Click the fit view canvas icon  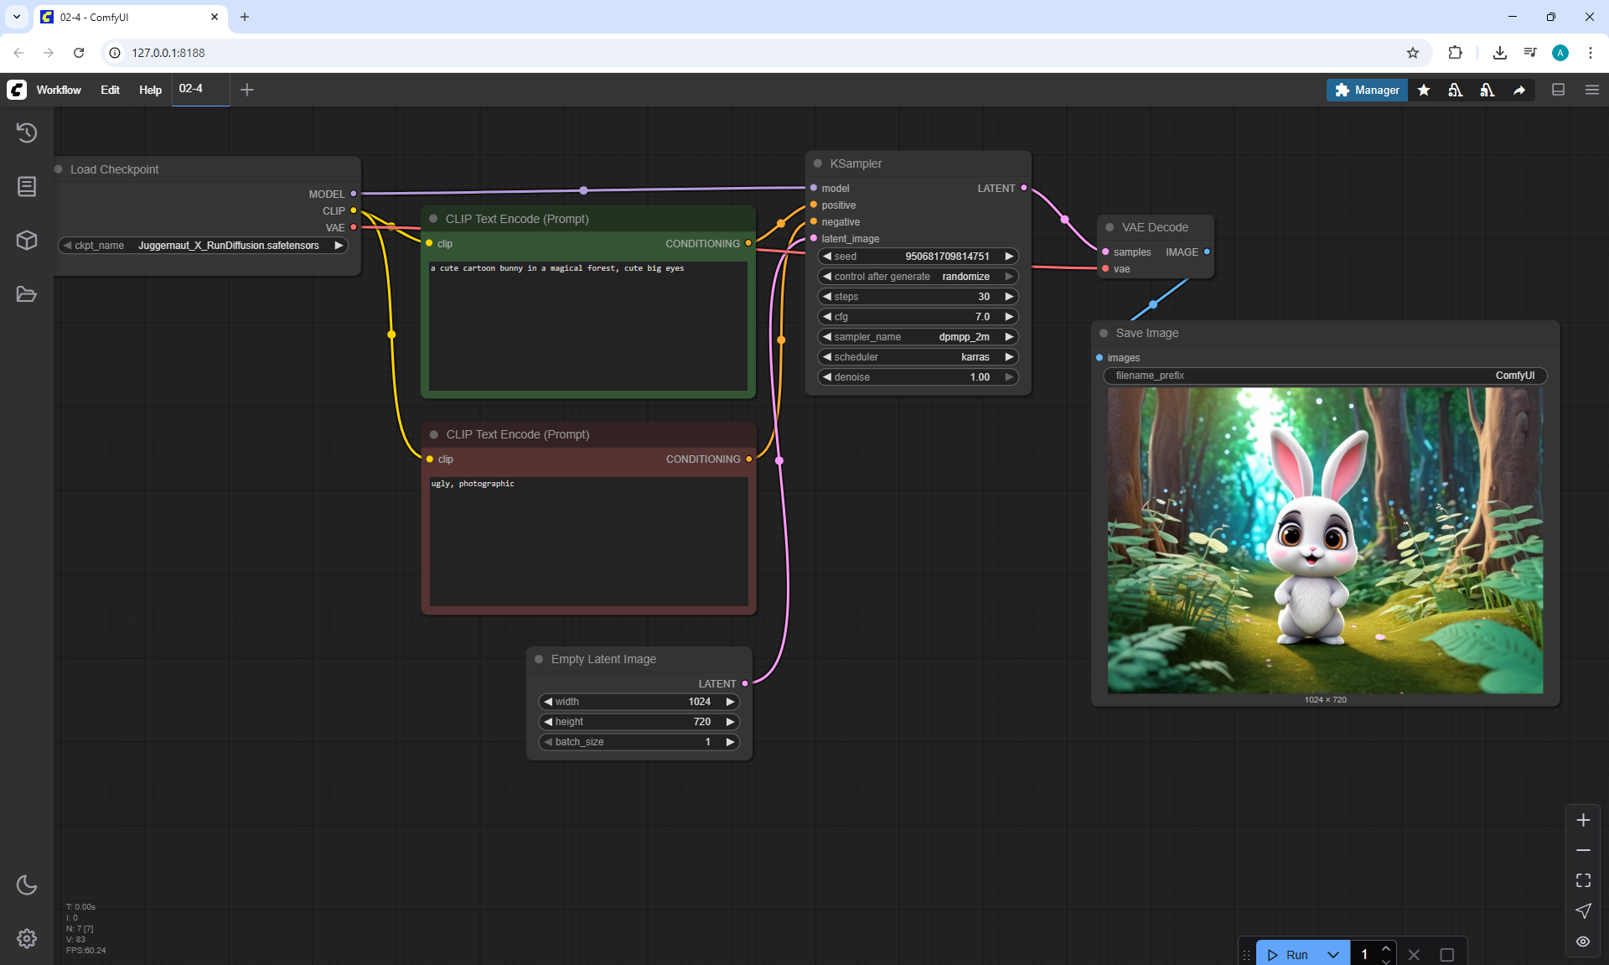[x=1583, y=880]
